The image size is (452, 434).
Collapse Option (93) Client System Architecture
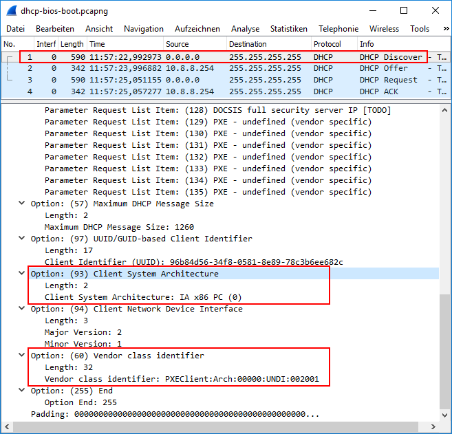click(x=23, y=274)
